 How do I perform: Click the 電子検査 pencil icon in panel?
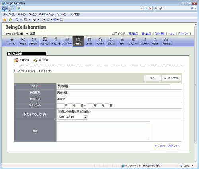[x=35, y=60]
